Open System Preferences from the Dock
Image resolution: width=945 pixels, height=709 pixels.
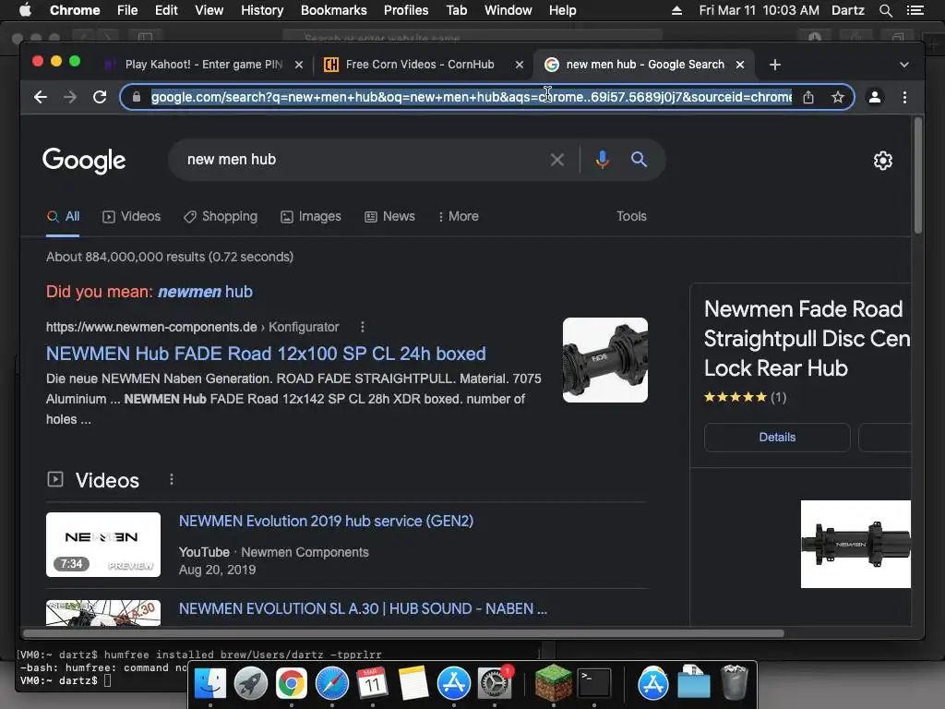495,684
